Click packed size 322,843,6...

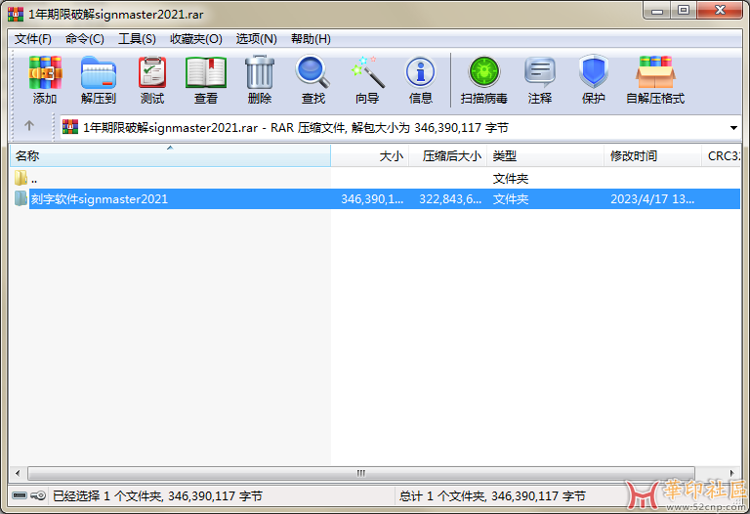tap(450, 199)
